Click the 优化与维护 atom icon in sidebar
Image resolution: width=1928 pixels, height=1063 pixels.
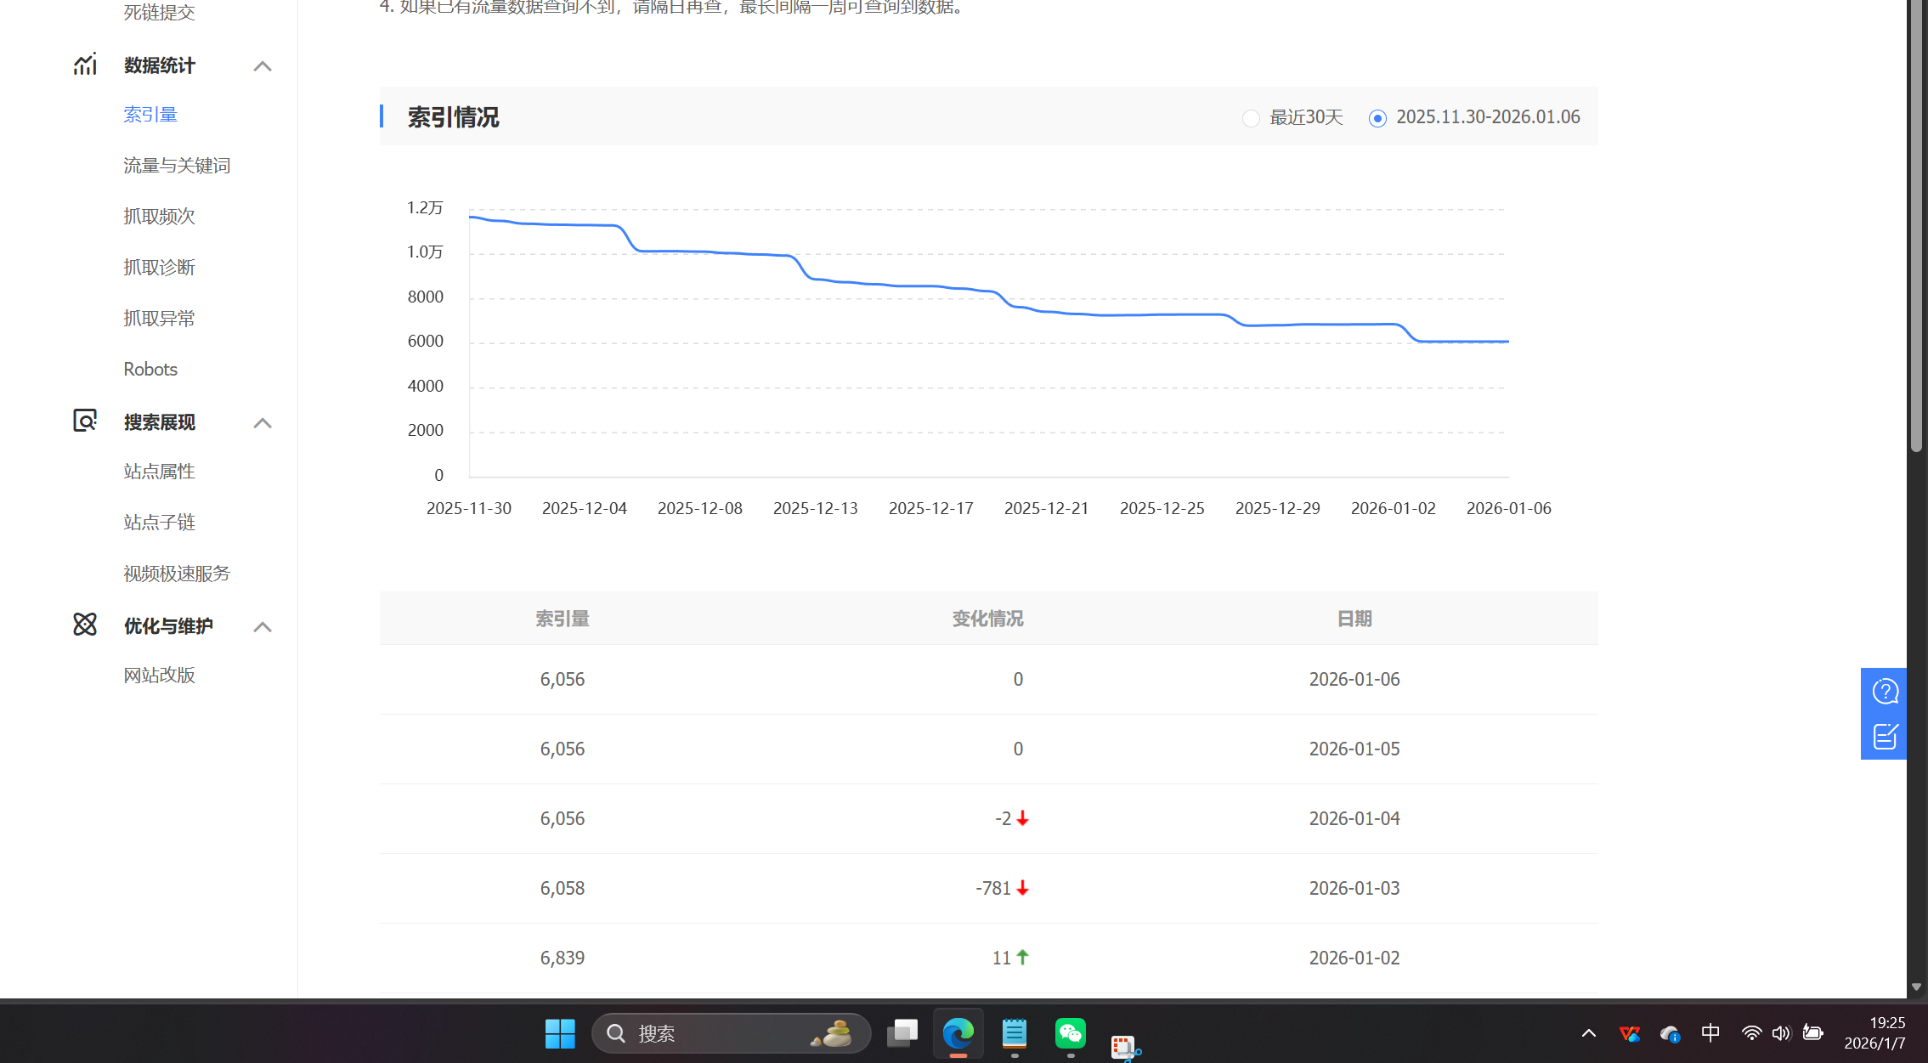[85, 625]
